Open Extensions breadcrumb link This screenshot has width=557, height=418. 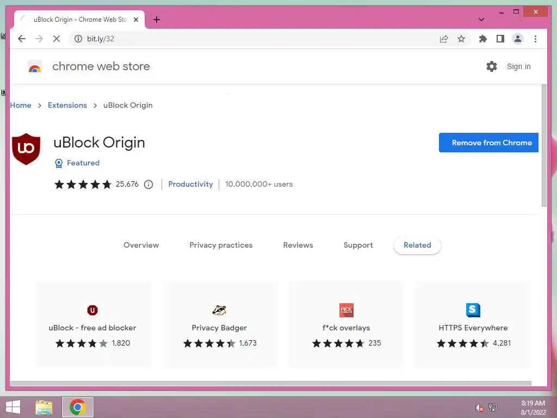[x=67, y=105]
